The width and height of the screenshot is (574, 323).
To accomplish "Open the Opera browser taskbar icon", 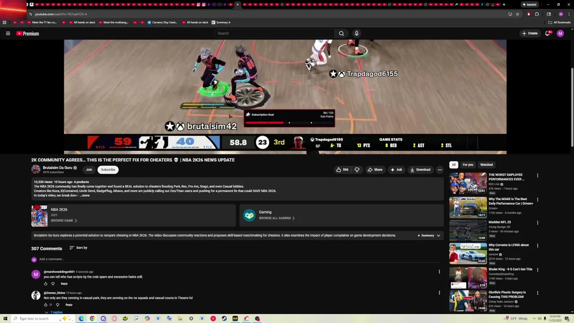I will tap(114, 319).
